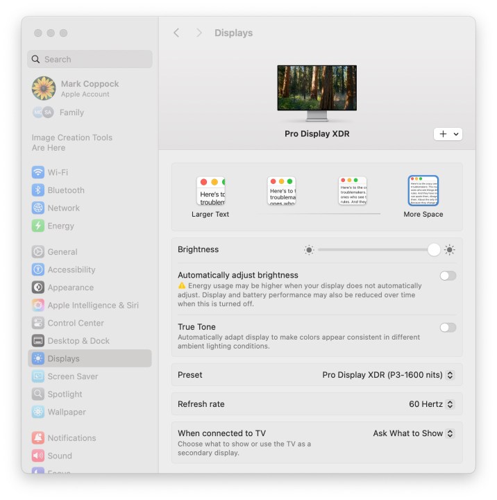Click the Pro Display XDR monitor thumbnail
The height and width of the screenshot is (500, 497).
tap(317, 93)
